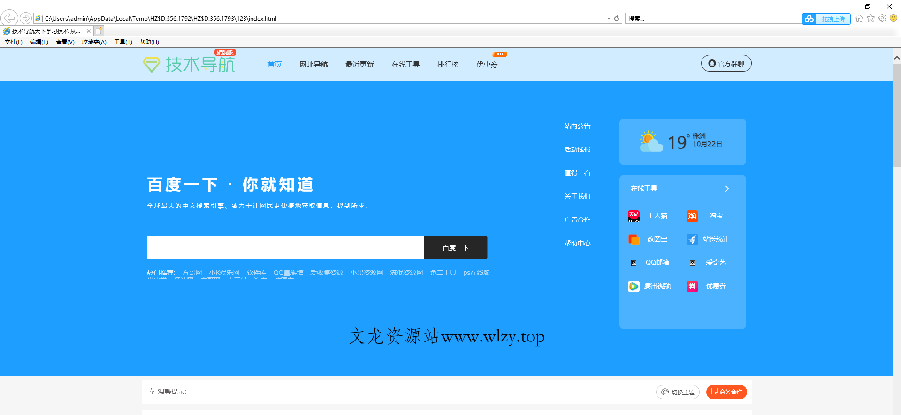Click the 改图宝 icon
Screen dimensions: 901x415
(x=634, y=239)
